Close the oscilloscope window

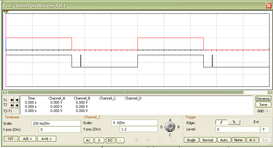(x=269, y=6)
